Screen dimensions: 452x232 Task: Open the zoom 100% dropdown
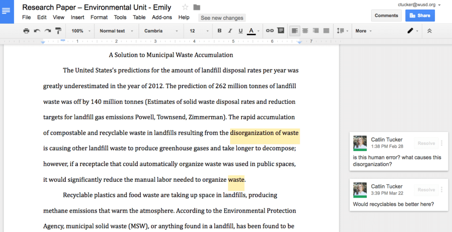[x=81, y=31]
